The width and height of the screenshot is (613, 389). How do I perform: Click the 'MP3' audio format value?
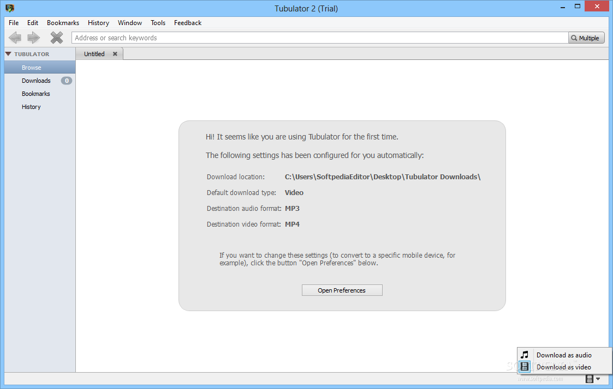point(292,208)
